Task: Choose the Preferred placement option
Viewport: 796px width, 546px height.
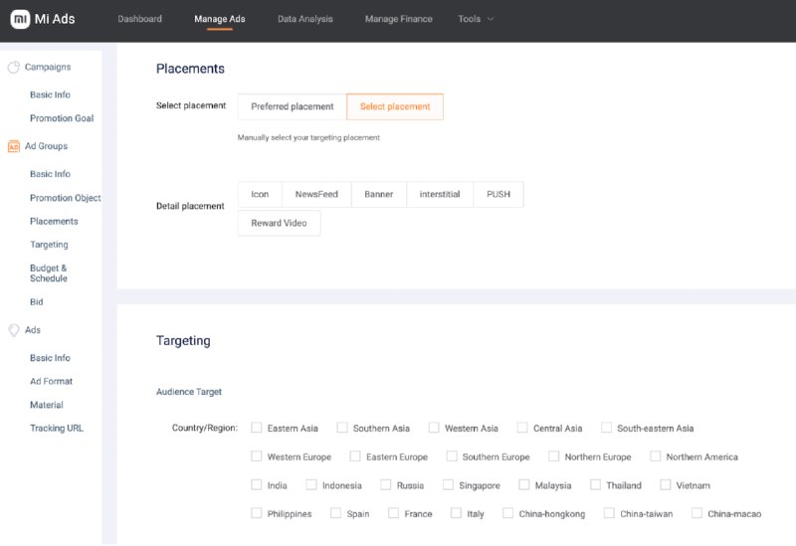Action: point(292,106)
